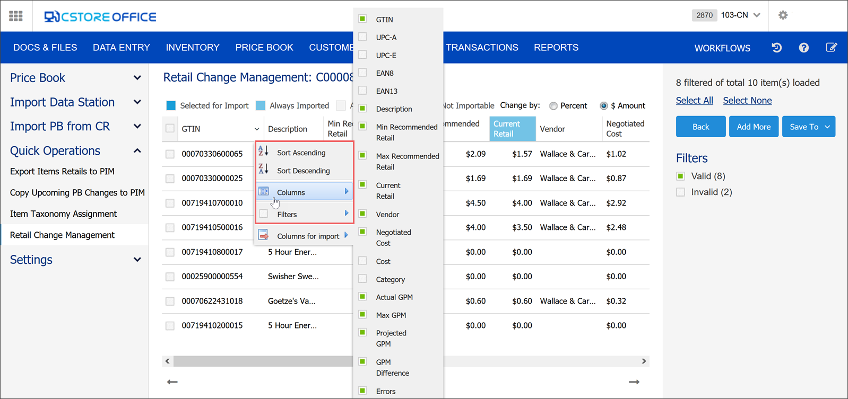
Task: Click the Current Retail column header
Action: 512,129
